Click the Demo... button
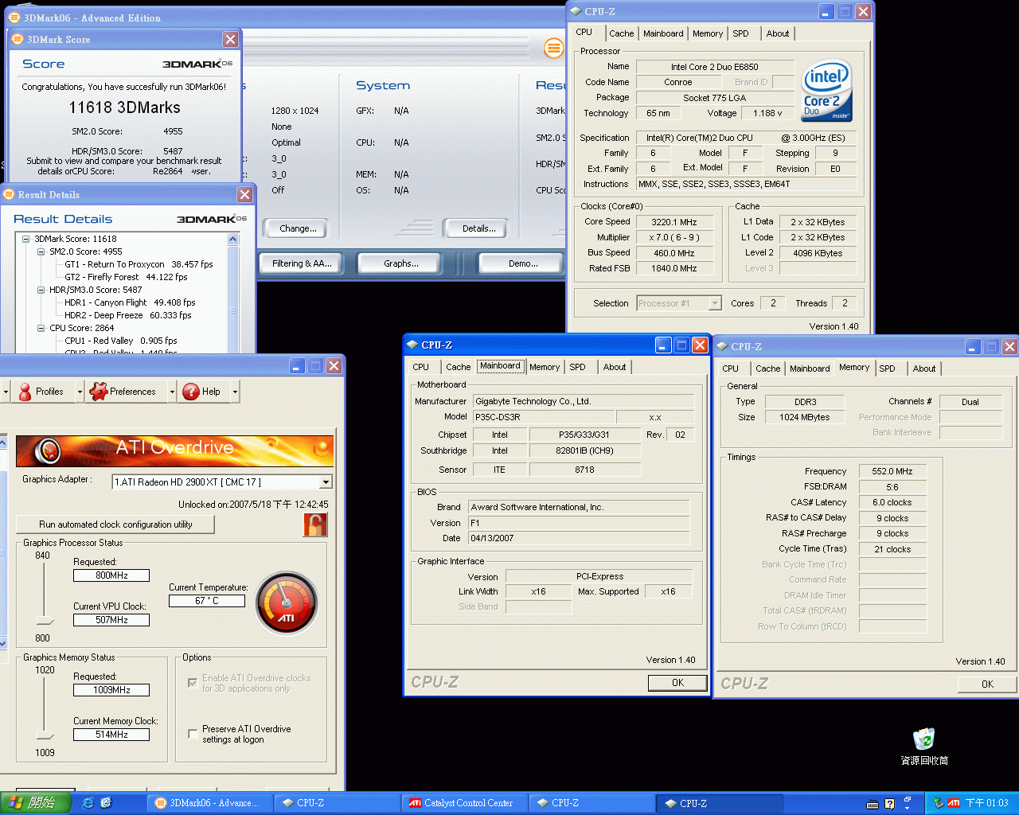Image resolution: width=1019 pixels, height=815 pixels. (x=523, y=263)
